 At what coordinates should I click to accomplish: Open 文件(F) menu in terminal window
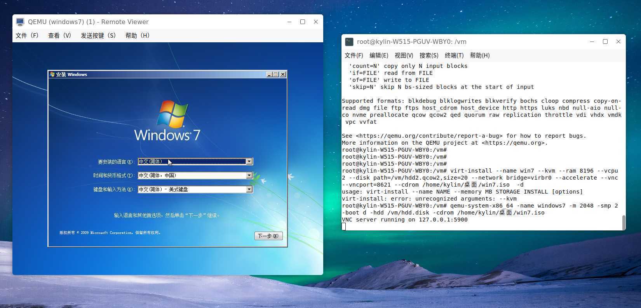pyautogui.click(x=354, y=55)
